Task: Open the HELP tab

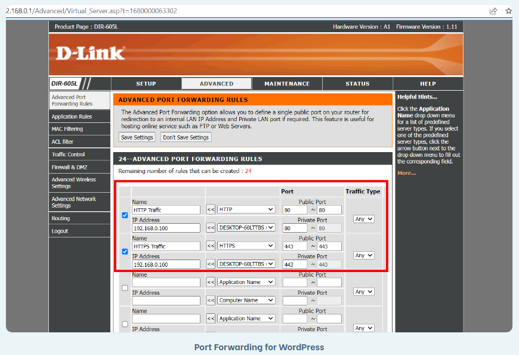Action: point(428,84)
